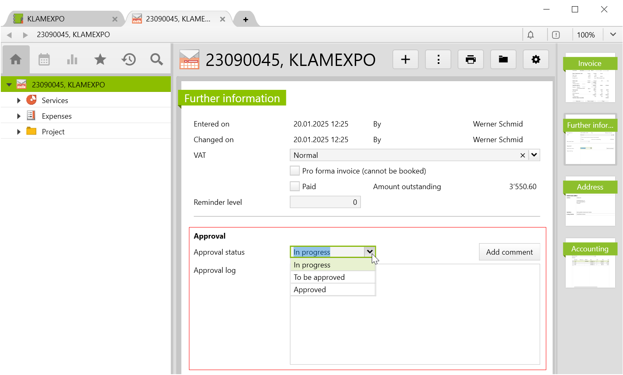Enable Pro forma invoice checkbox

(x=295, y=171)
